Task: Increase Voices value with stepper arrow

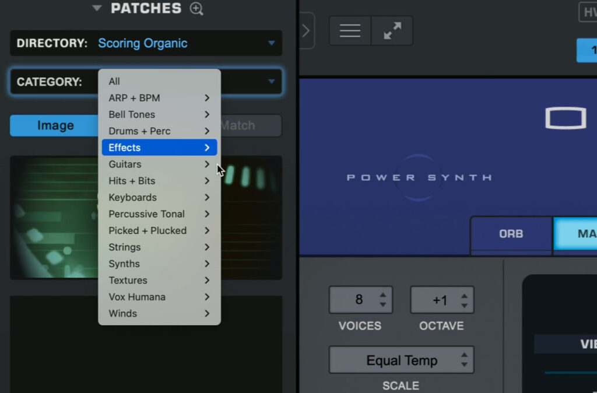Action: [x=382, y=295]
